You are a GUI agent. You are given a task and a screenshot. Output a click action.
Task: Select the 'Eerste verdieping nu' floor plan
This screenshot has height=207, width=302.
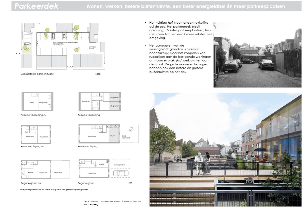[36, 134]
